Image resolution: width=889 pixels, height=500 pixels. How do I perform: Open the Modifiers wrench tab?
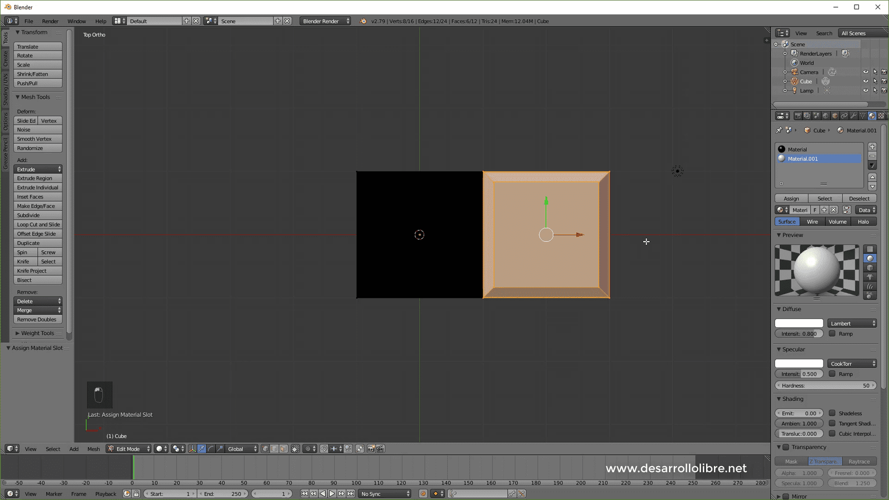tap(853, 116)
